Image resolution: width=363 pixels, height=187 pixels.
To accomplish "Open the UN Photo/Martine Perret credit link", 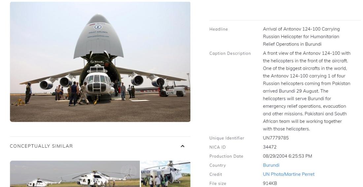I will click(289, 174).
